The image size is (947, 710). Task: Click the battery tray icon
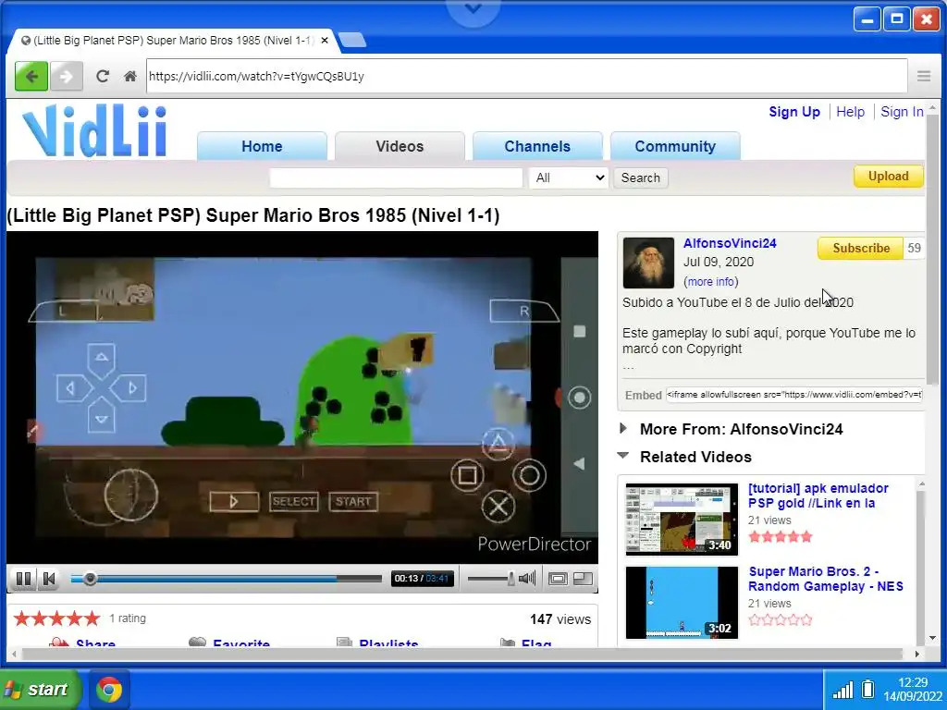(867, 689)
